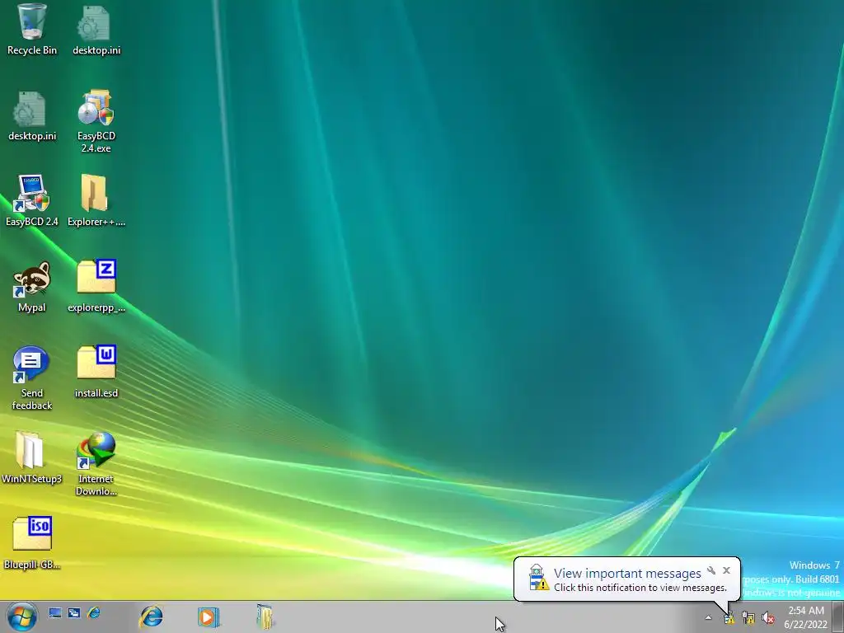This screenshot has width=844, height=633.
Task: Click the wrench icon in the notification balloon
Action: (711, 570)
